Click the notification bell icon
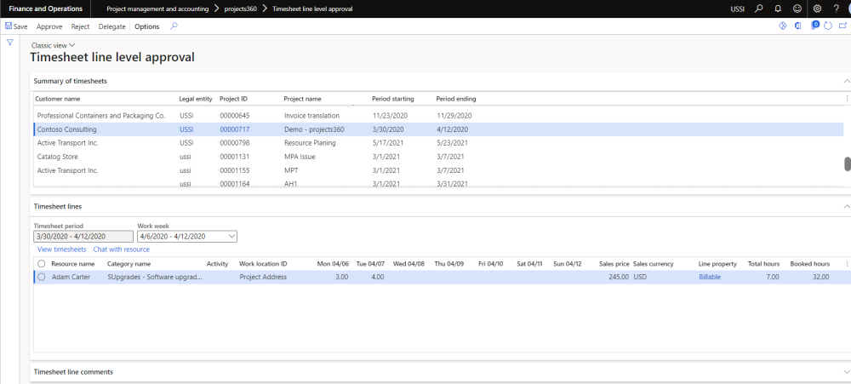The image size is (851, 384). click(778, 9)
